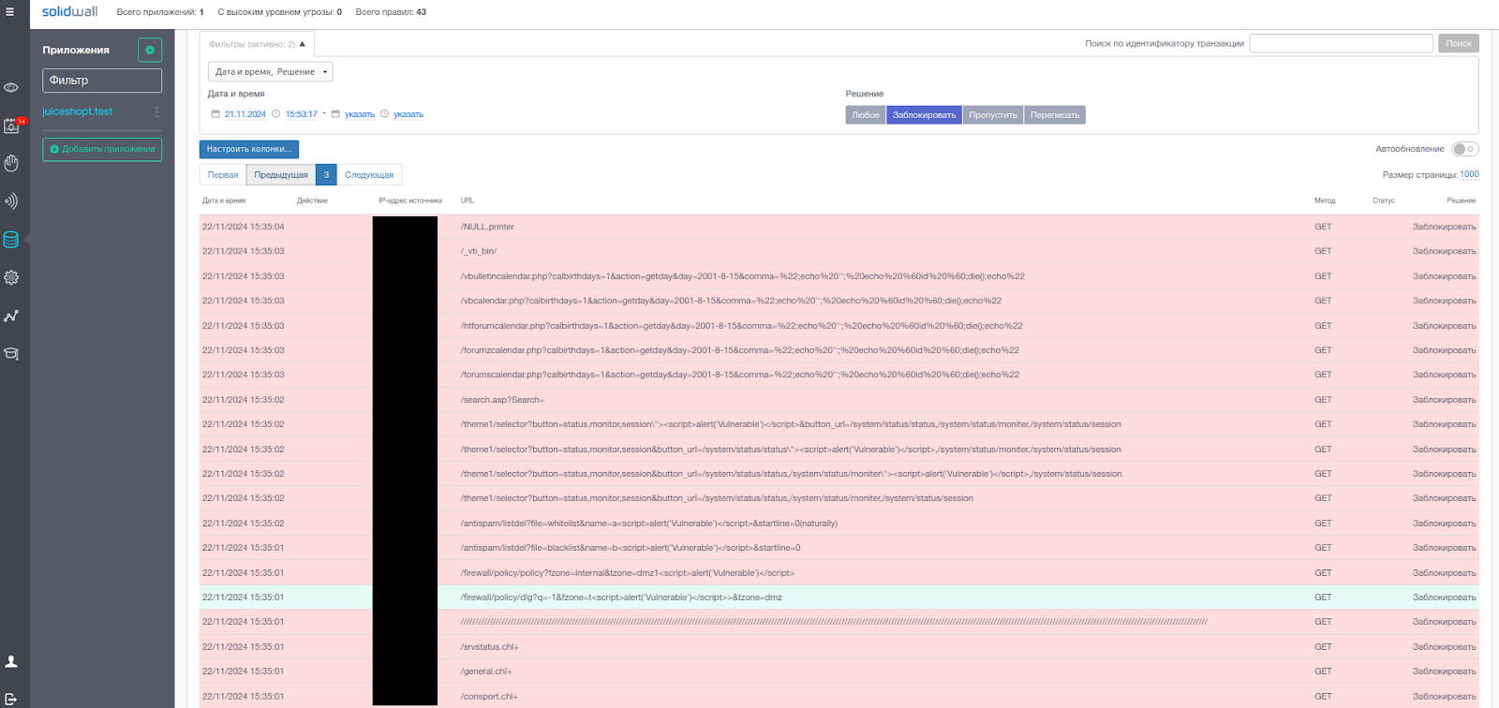
Task: Open the line-chart analytics icon in sidebar
Action: pyautogui.click(x=11, y=317)
